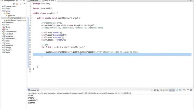Select the Strings project

click(8, 48)
